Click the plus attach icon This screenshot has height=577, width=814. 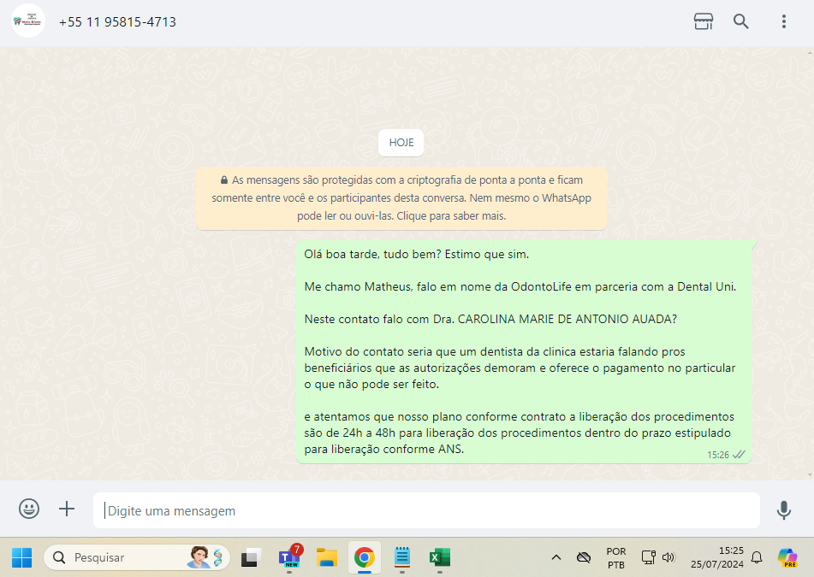point(67,509)
